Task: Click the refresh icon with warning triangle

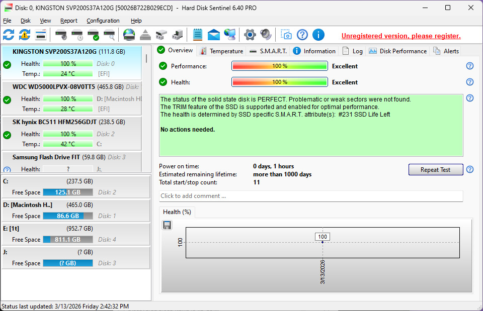Action: pos(25,35)
